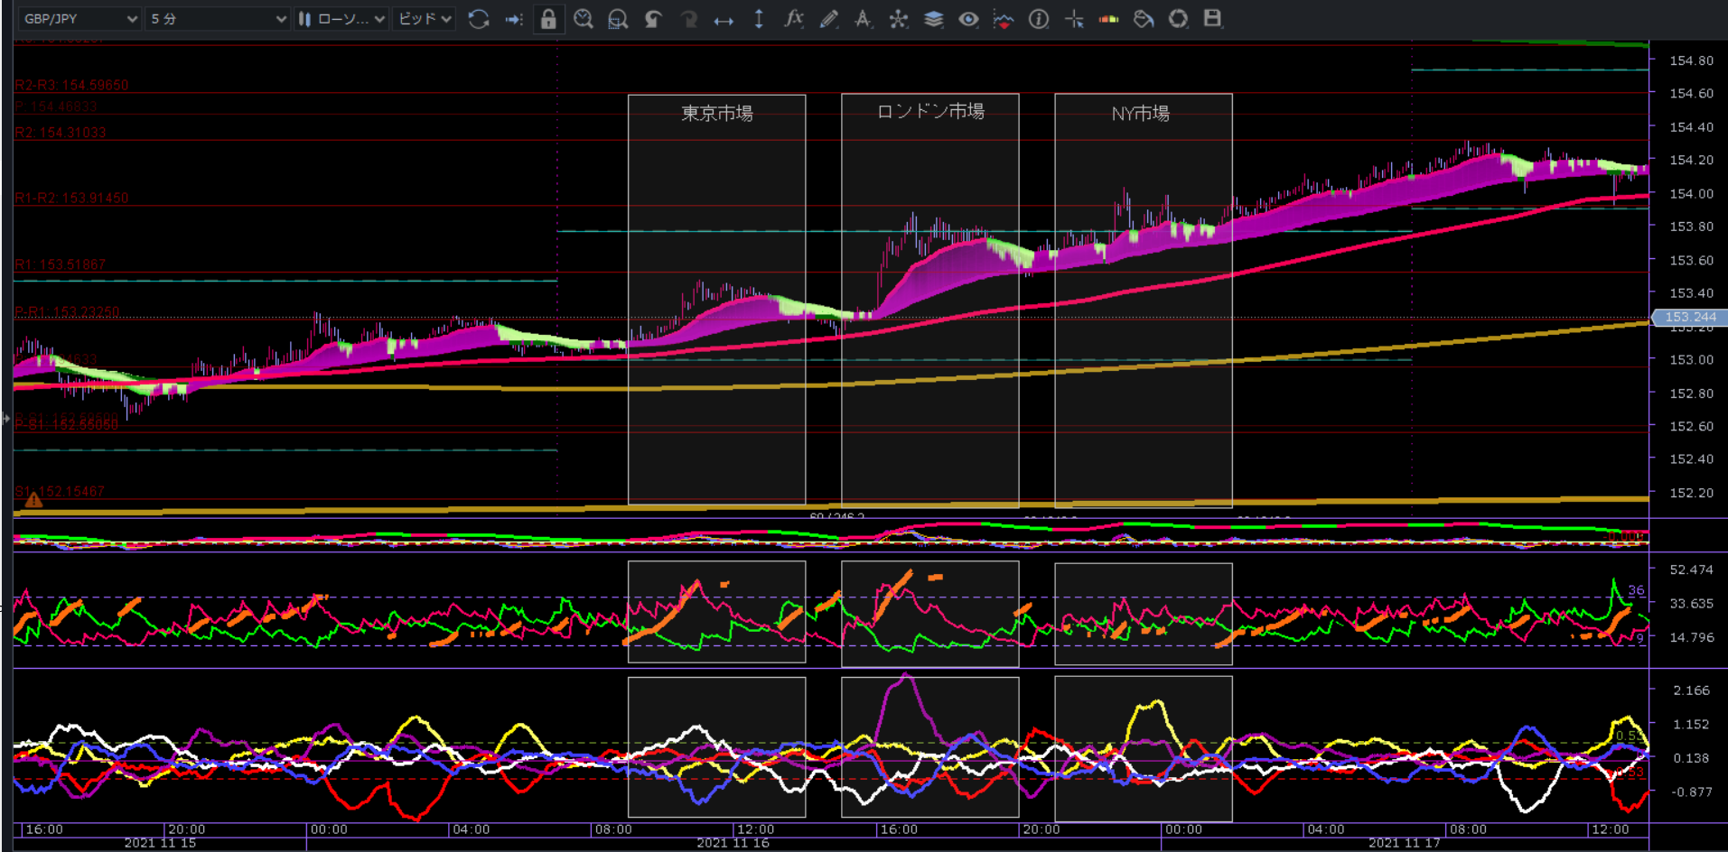Open the ローソク chart type selector
This screenshot has height=852, width=1728.
342,19
